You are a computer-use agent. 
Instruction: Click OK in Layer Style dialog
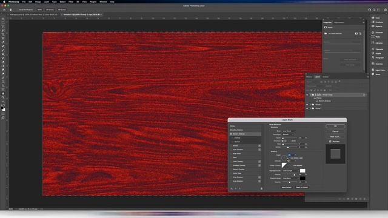point(335,127)
